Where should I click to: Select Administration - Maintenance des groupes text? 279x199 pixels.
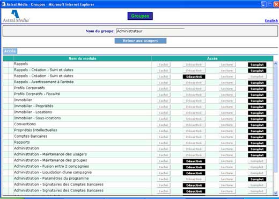[50, 160]
